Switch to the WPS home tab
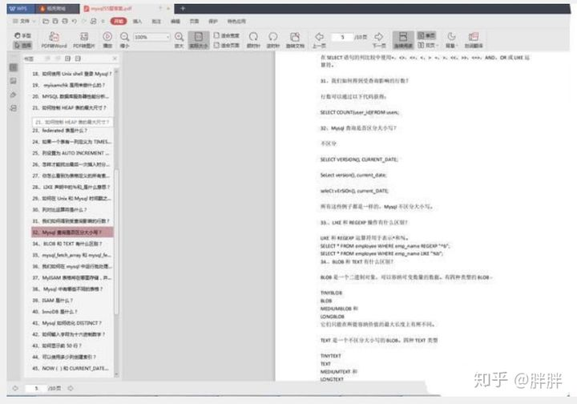 pyautogui.click(x=20, y=8)
